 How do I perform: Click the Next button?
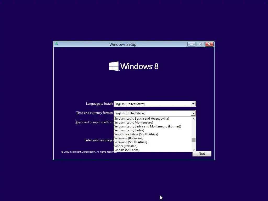(202, 153)
